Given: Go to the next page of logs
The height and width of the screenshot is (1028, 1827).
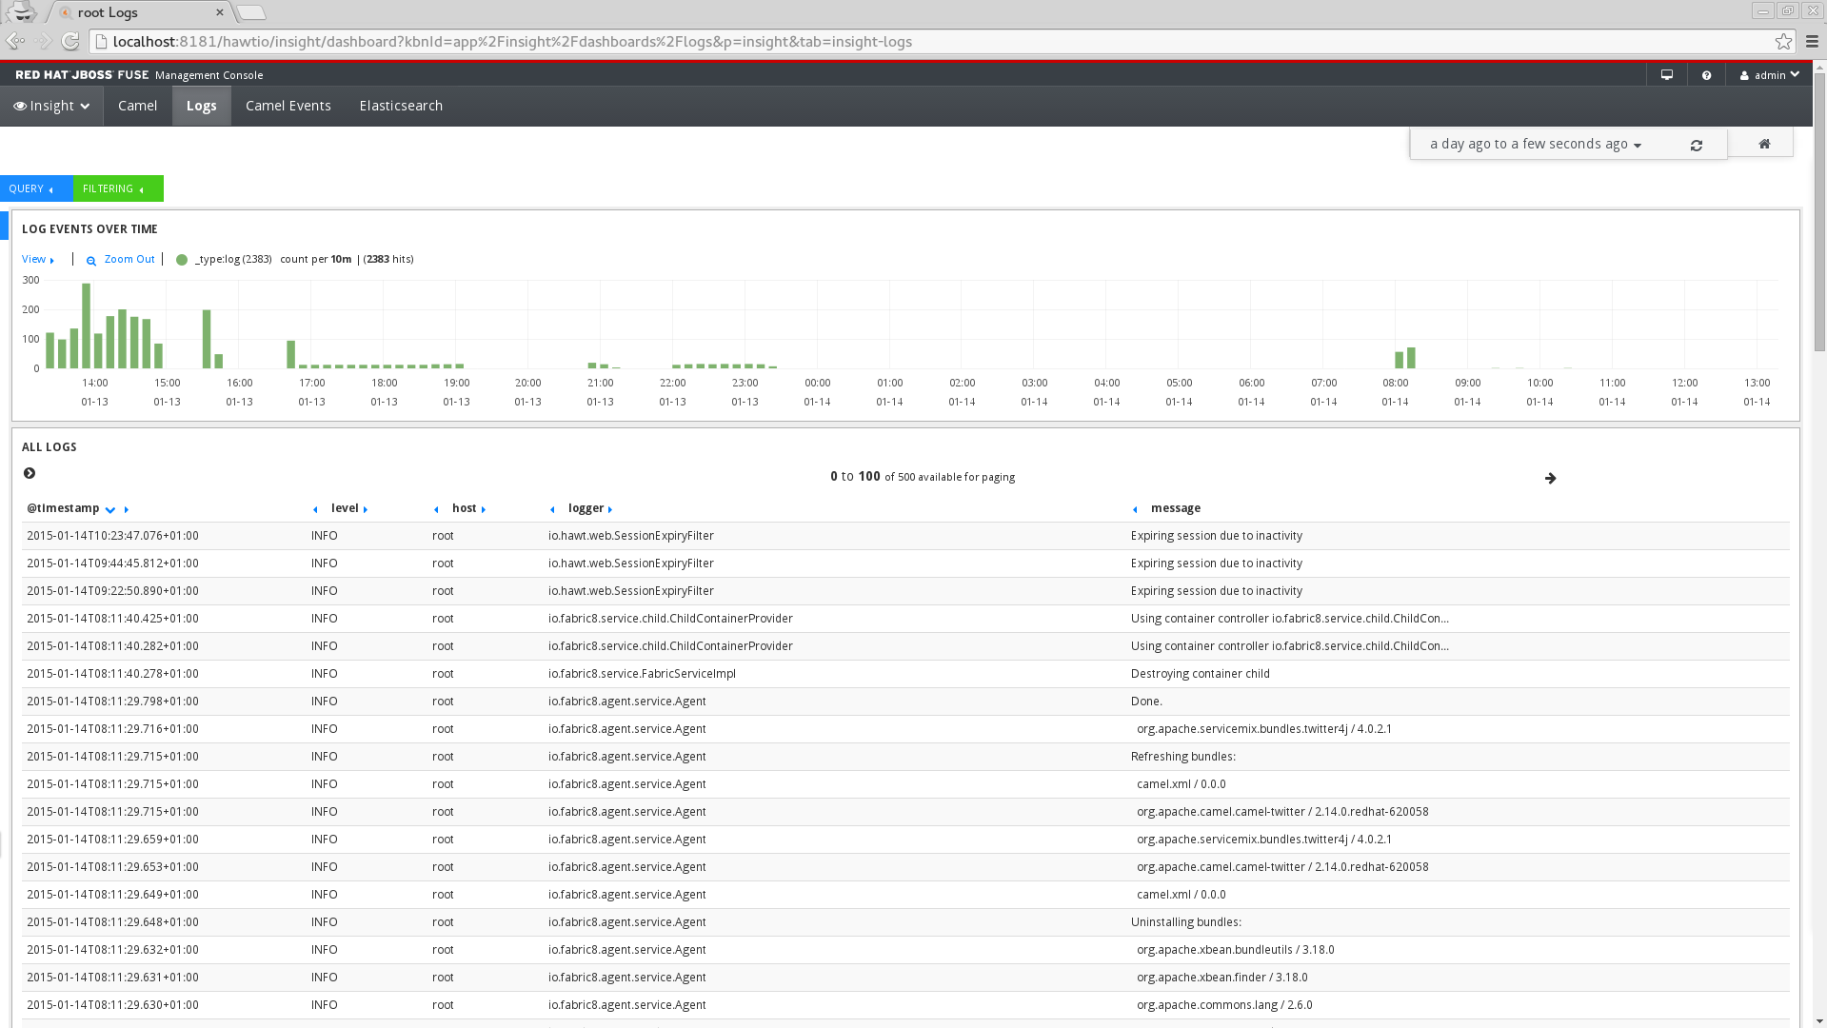Looking at the screenshot, I should coord(1551,478).
